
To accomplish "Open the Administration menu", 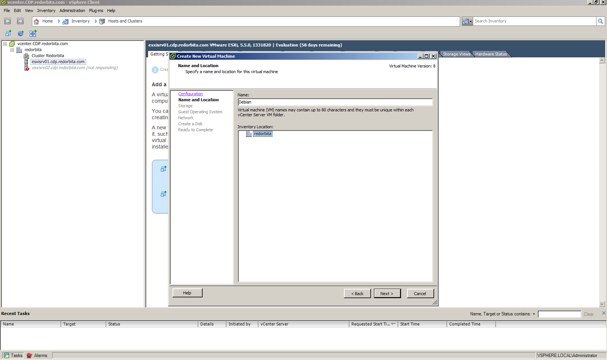I will pyautogui.click(x=72, y=10).
